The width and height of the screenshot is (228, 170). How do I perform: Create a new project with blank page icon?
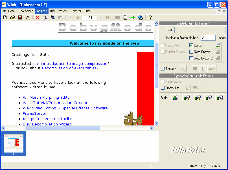5,17
